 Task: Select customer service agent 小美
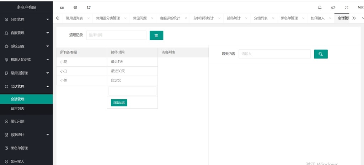pos(82,81)
